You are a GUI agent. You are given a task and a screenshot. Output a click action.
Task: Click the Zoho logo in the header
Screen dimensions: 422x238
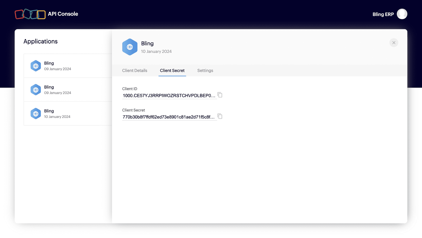tap(30, 14)
